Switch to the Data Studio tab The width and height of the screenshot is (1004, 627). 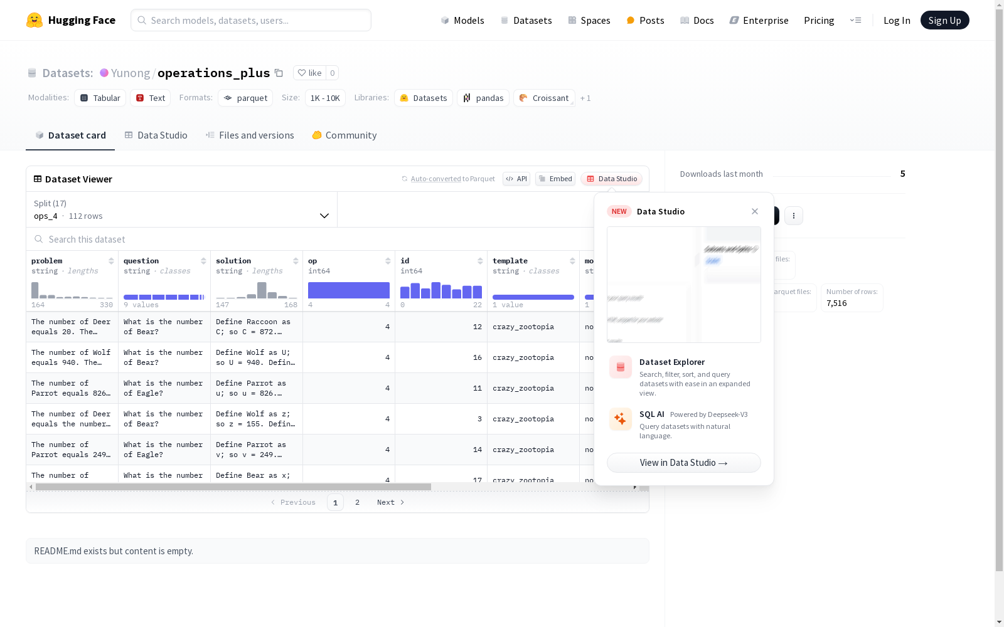156,135
